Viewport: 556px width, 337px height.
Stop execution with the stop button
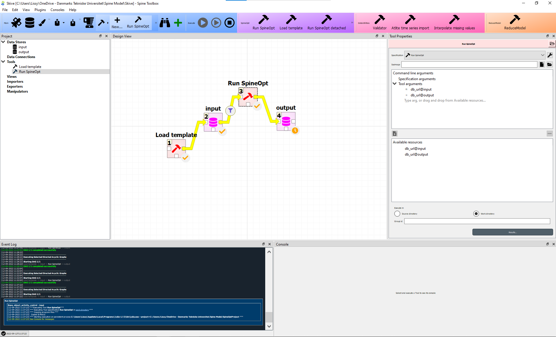[230, 23]
